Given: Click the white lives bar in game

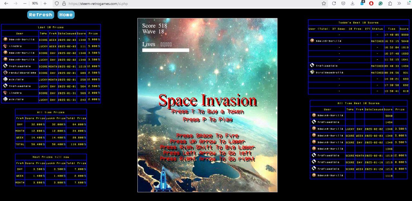Looking at the screenshot, I should (166, 50).
